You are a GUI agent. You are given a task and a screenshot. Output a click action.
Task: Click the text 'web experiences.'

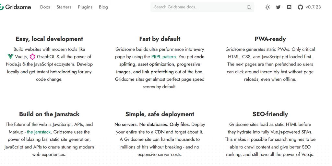point(49,155)
